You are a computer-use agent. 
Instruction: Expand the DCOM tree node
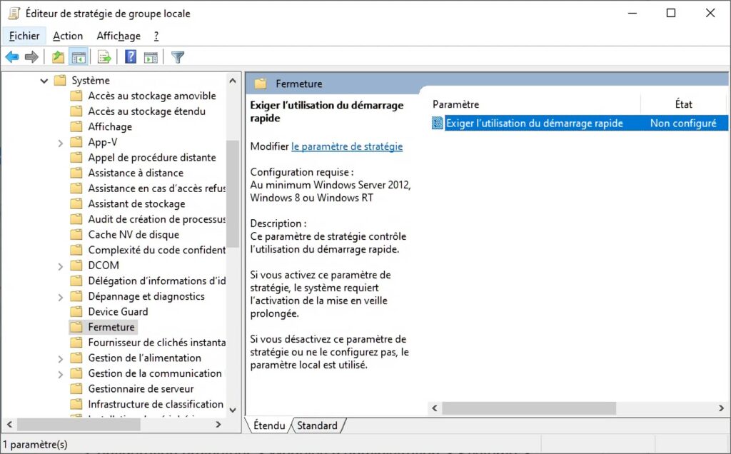coord(61,265)
